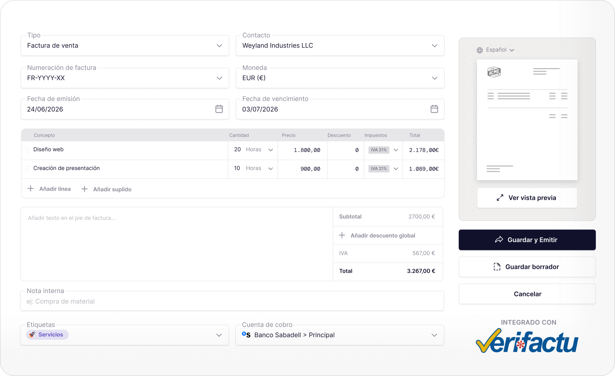Click the globe language icon
615x376 pixels.
click(480, 50)
